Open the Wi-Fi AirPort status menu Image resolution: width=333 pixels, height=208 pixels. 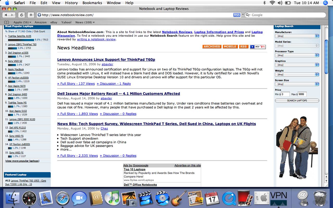[x=272, y=3]
